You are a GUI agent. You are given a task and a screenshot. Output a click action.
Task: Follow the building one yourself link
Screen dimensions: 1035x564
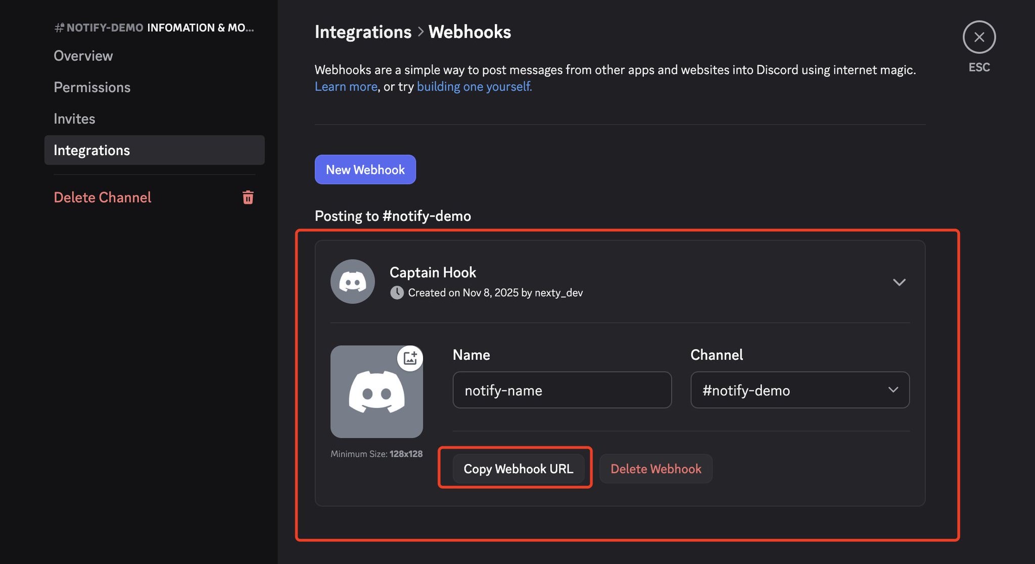click(474, 86)
